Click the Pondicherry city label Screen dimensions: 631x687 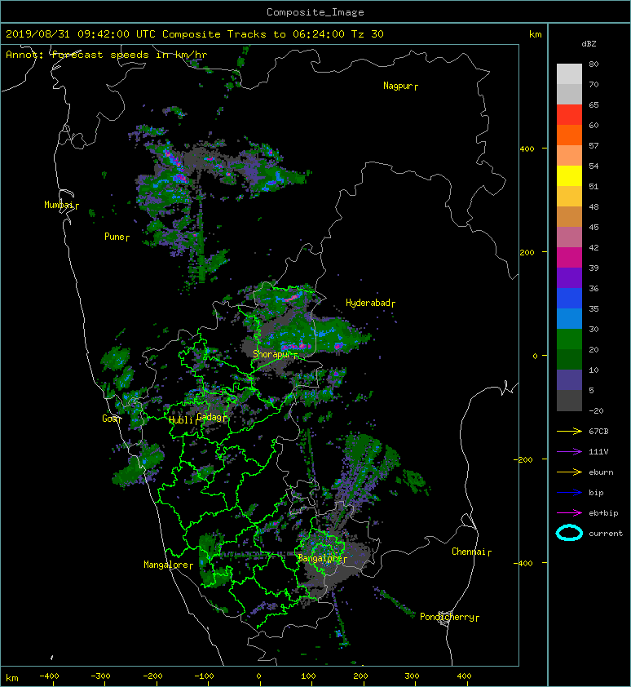click(x=447, y=617)
